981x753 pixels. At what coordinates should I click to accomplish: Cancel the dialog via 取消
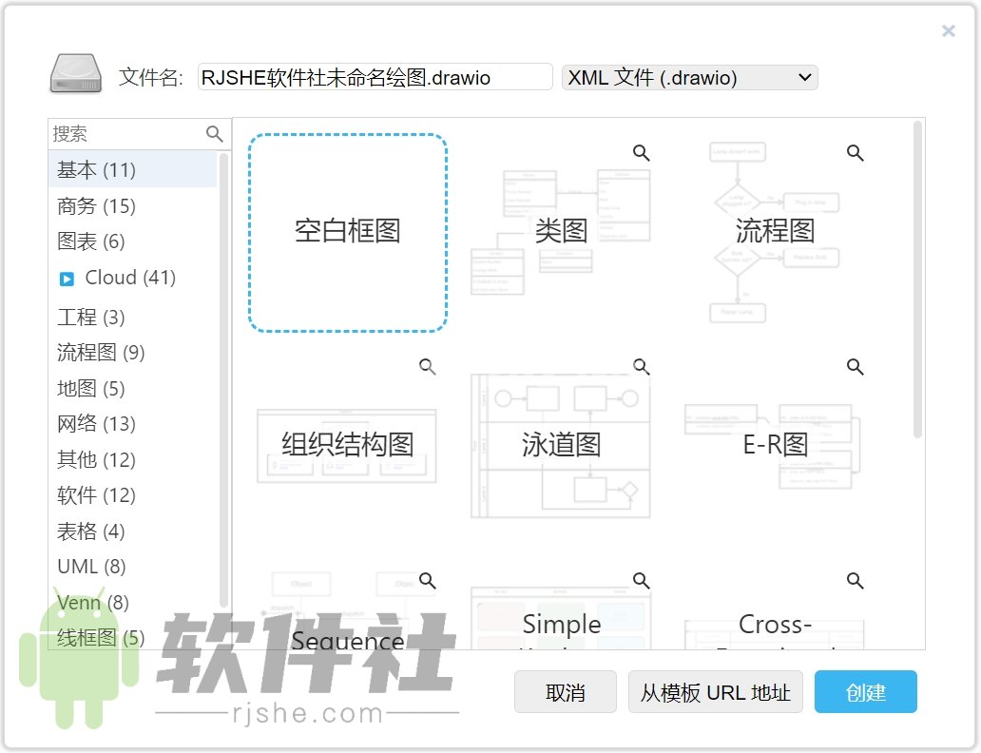pos(565,692)
